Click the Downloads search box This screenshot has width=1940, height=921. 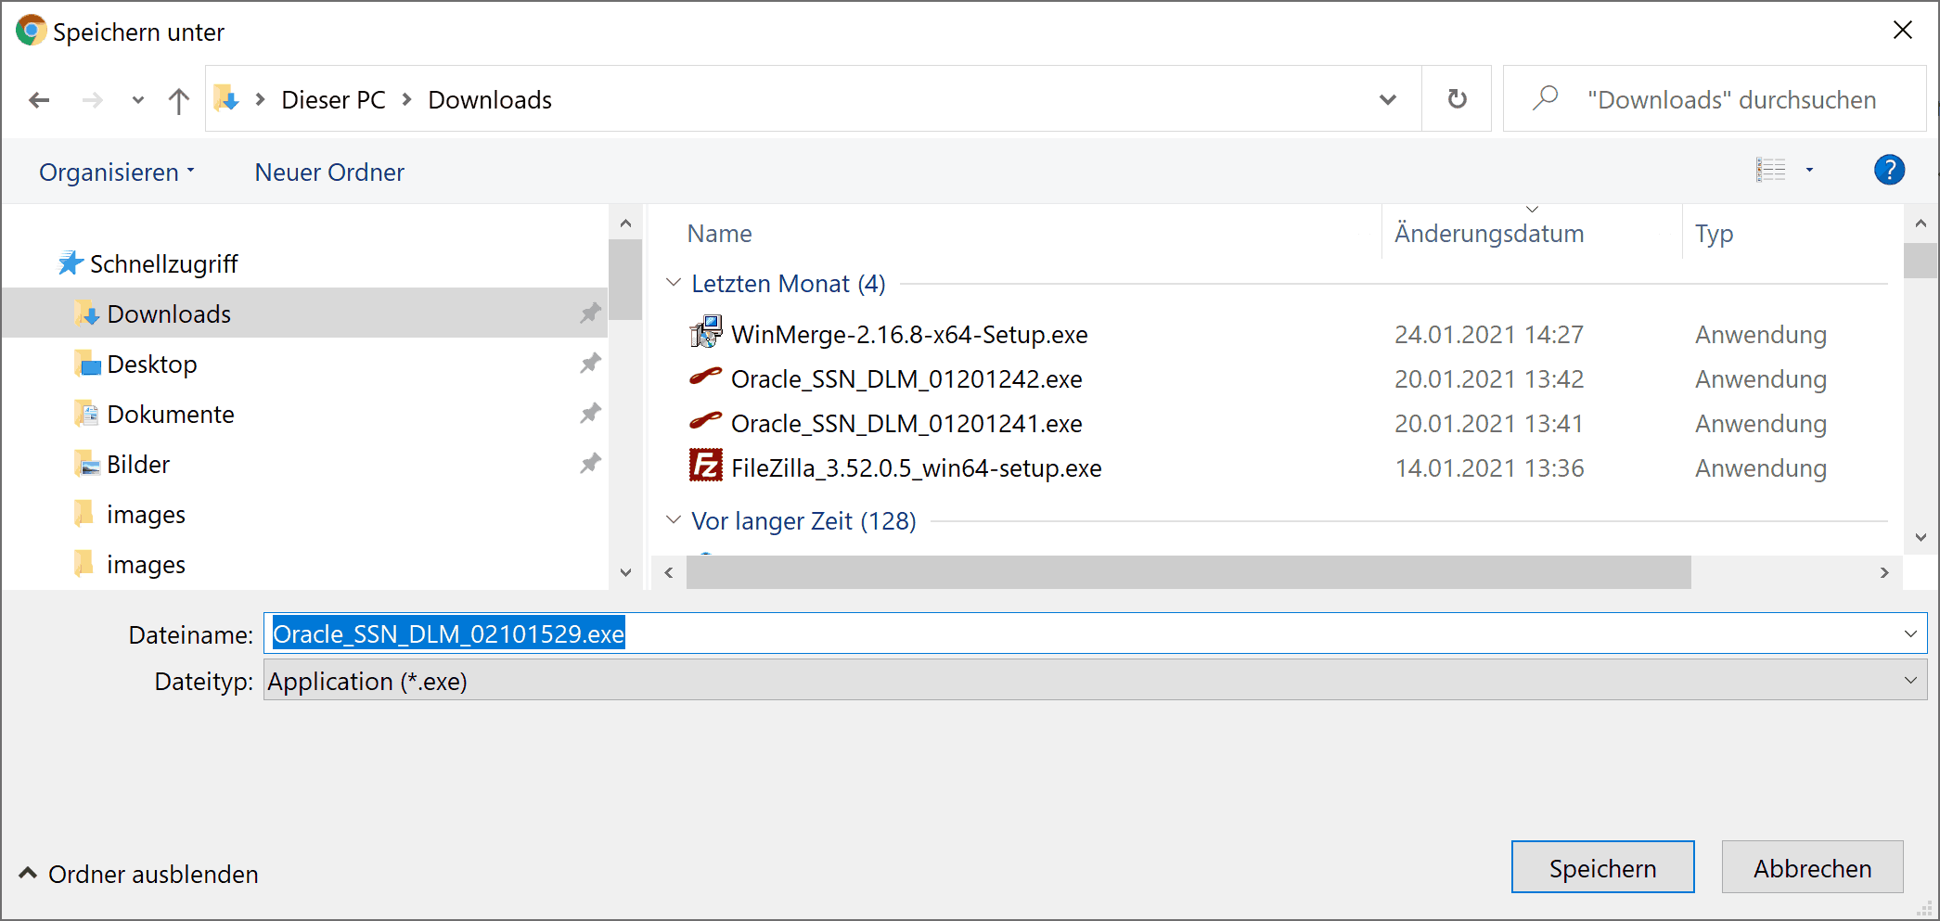click(x=1730, y=100)
